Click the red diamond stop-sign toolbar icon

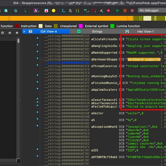coord(108,11)
